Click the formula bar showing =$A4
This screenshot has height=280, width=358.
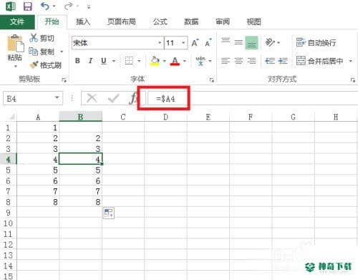pos(253,98)
